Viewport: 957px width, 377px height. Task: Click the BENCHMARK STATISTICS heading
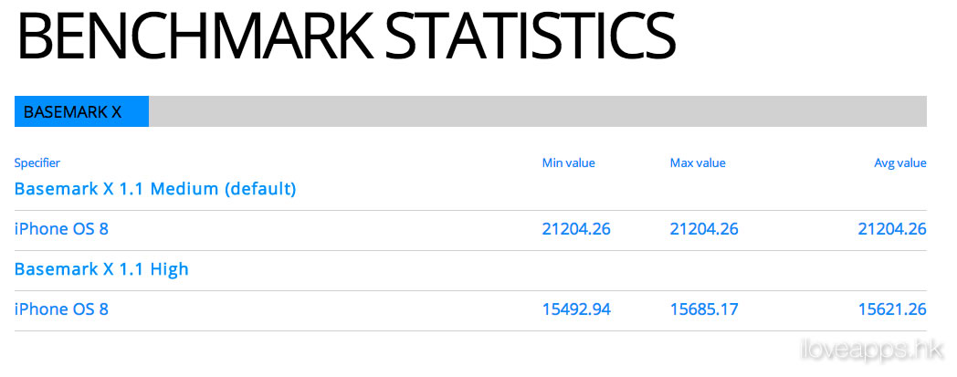347,35
